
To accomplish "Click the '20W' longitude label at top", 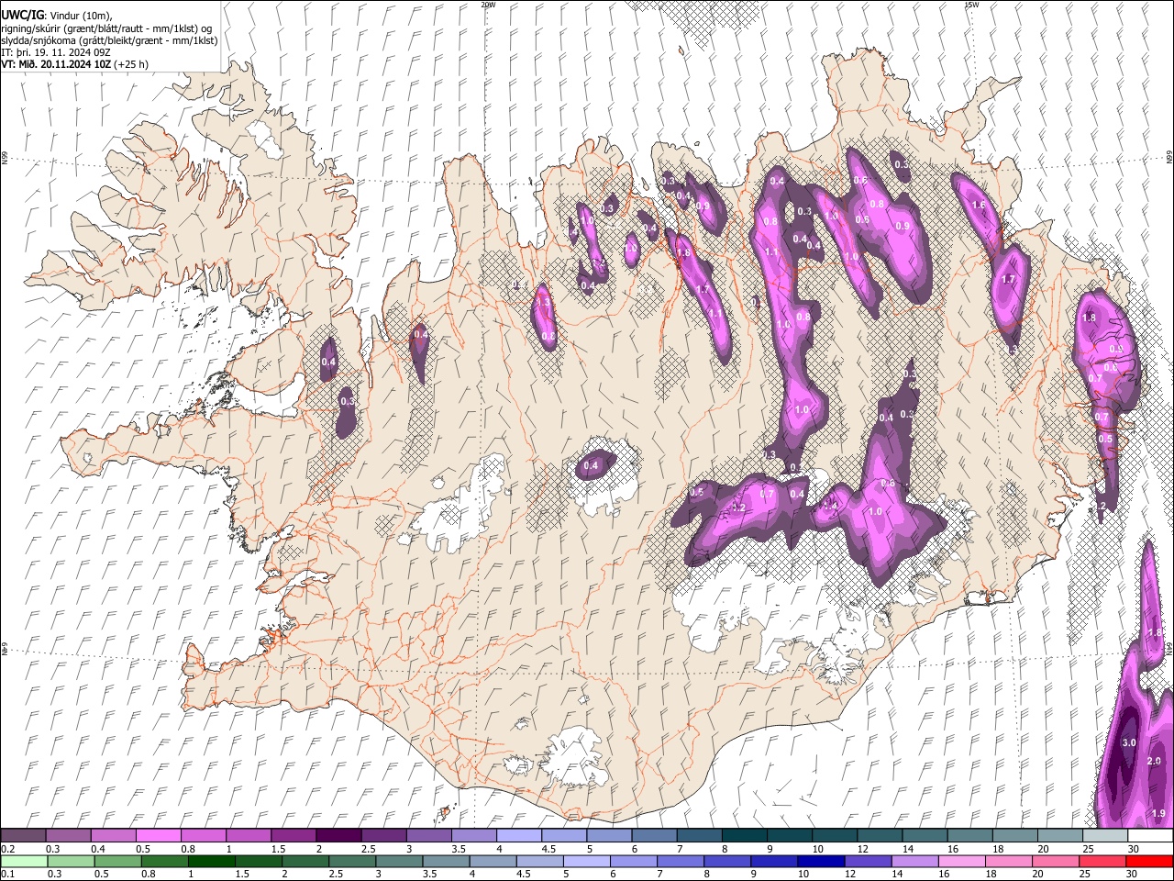I will (x=488, y=5).
